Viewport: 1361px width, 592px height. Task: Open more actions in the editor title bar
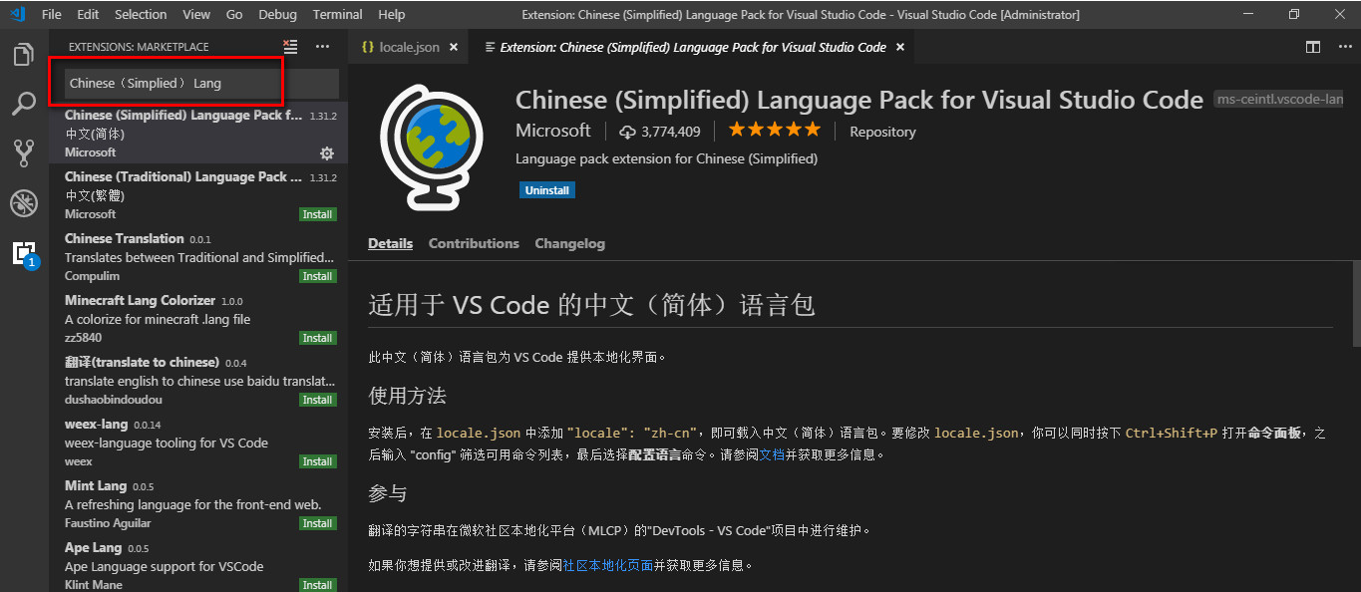[x=1345, y=46]
